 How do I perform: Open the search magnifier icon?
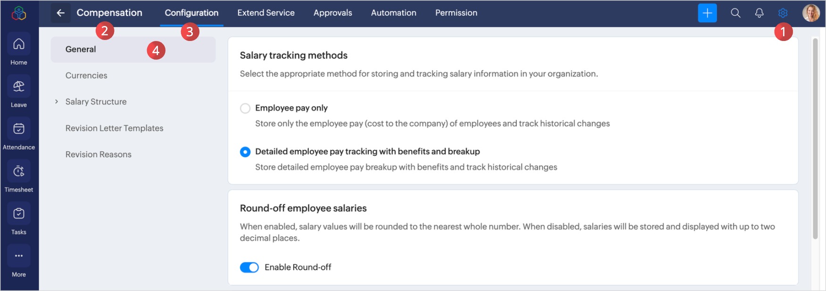[735, 13]
